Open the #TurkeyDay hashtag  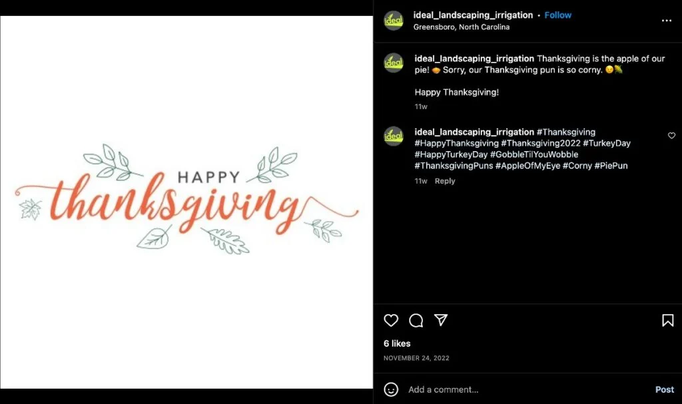tap(606, 143)
